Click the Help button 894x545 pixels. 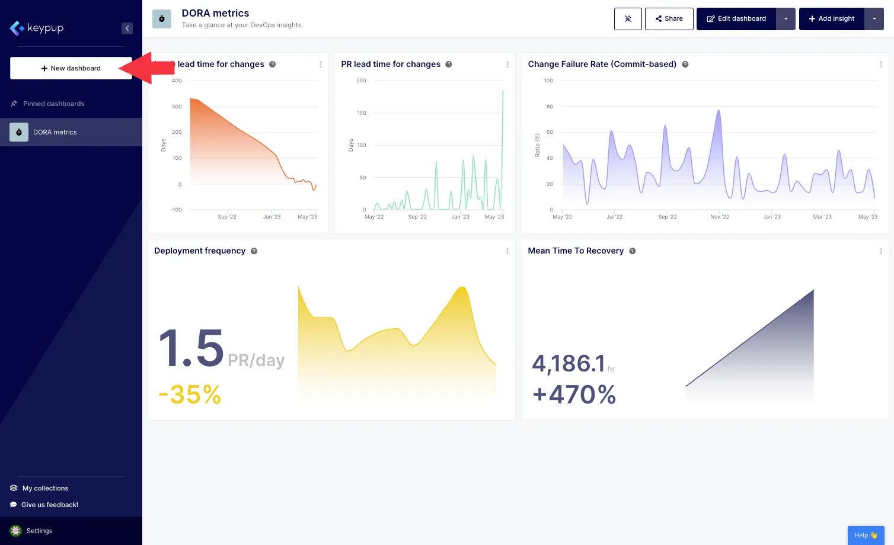click(x=865, y=534)
